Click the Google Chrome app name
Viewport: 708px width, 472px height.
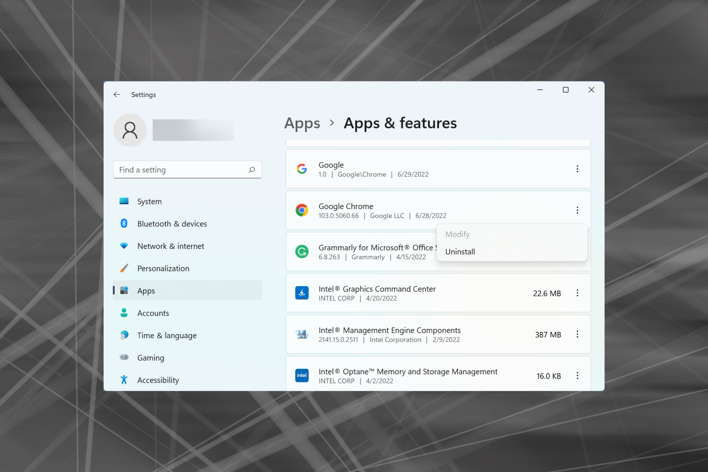(x=346, y=206)
